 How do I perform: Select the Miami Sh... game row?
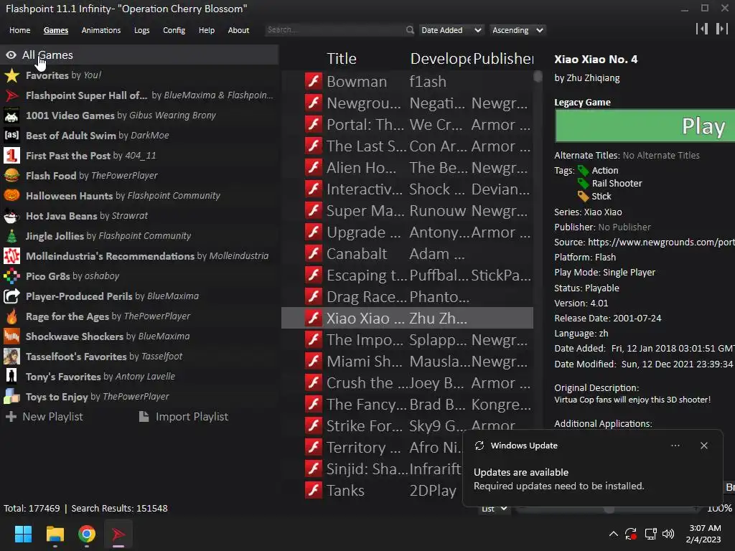(407, 362)
